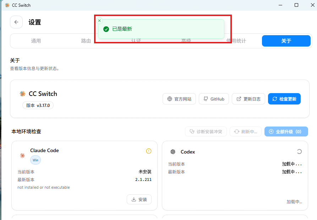
Task: Click the CC Switch logo in card
Action: pos(22,94)
